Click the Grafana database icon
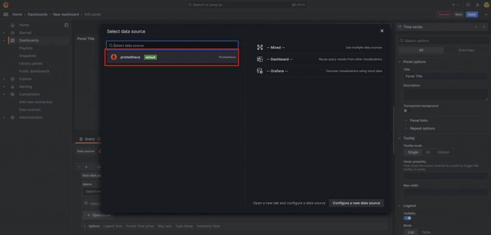 point(259,71)
